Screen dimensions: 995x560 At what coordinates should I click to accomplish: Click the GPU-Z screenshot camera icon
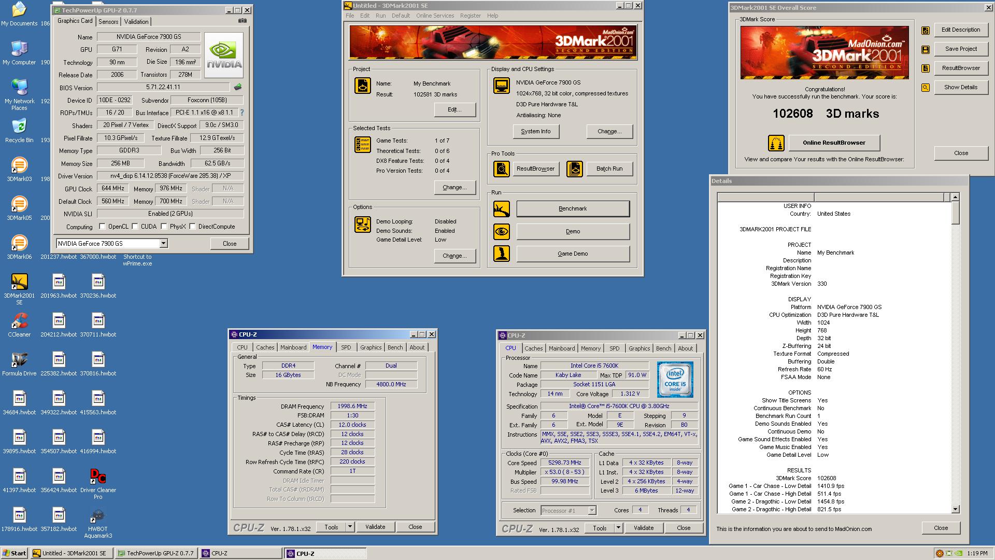point(242,21)
